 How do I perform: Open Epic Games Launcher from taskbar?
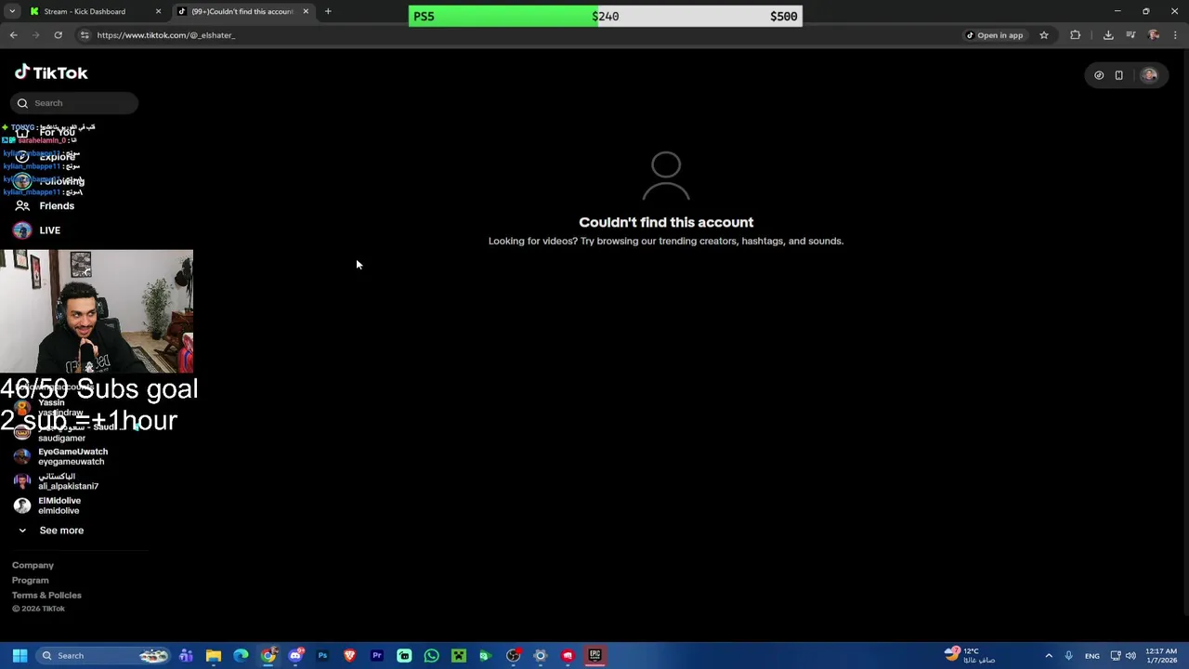coord(594,656)
